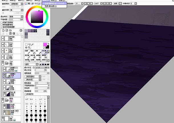The height and width of the screenshot is (123, 174).
Task: Select the eraser tool
Action: click(33, 57)
